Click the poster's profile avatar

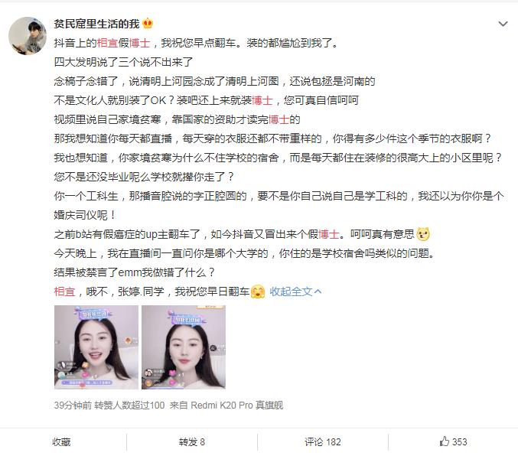click(28, 36)
